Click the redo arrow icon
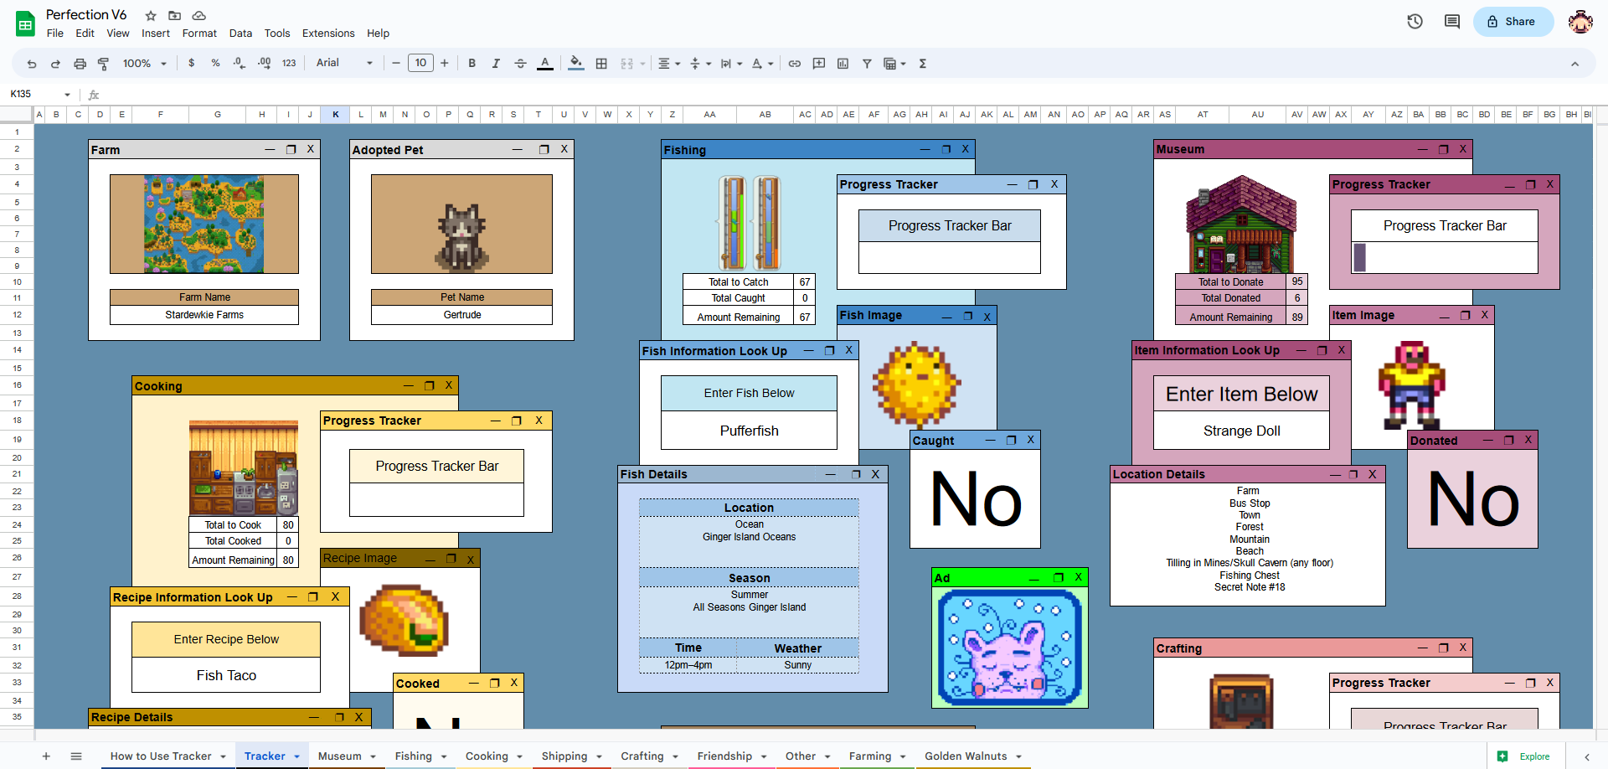Viewport: 1608px width, 769px height. 55,64
